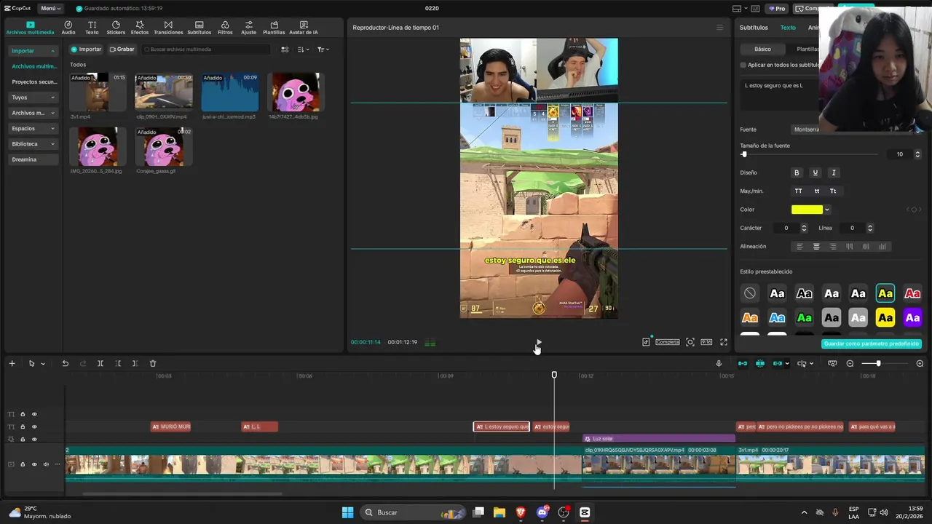
Task: Lock the Luz solar effect track
Action: pos(23,439)
